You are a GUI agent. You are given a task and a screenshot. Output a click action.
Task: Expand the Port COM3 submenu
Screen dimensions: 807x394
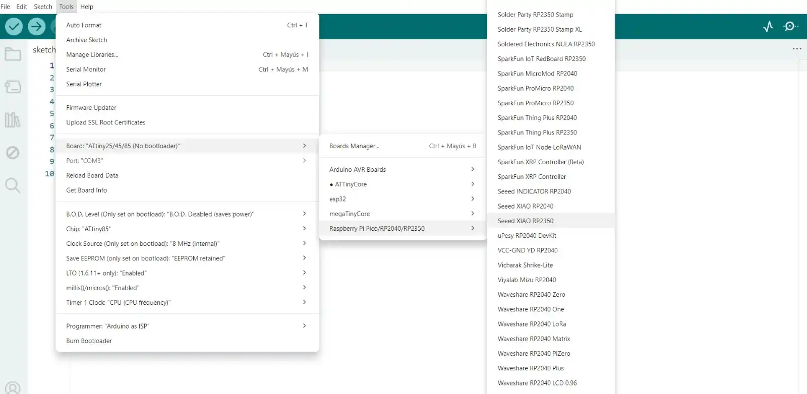click(187, 161)
